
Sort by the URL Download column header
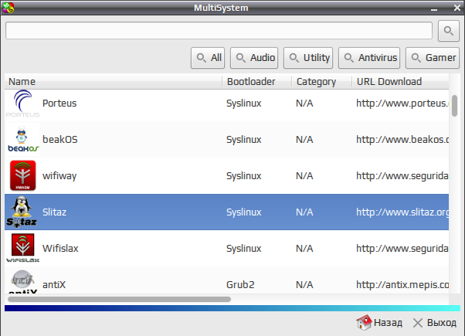(x=400, y=82)
